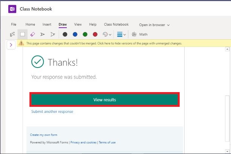
Task: Select the Text/type cursor tool
Action: [x=12, y=34]
